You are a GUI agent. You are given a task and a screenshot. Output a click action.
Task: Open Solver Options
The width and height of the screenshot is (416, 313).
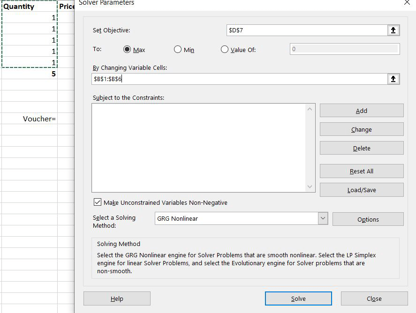pos(368,219)
